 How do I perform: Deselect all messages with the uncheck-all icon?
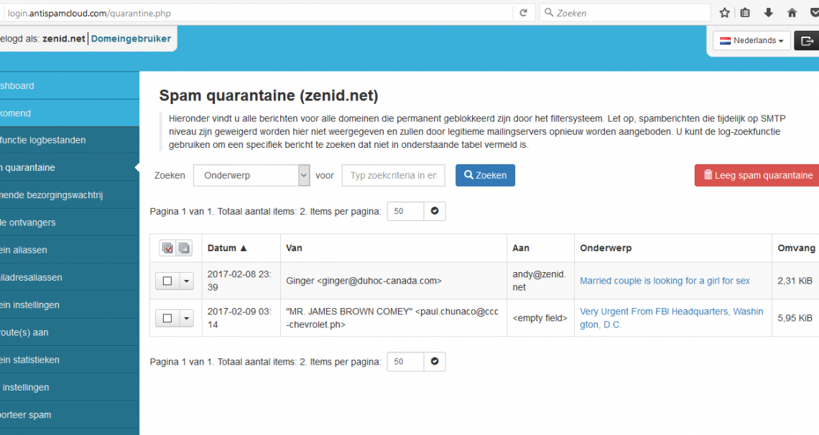tap(184, 248)
